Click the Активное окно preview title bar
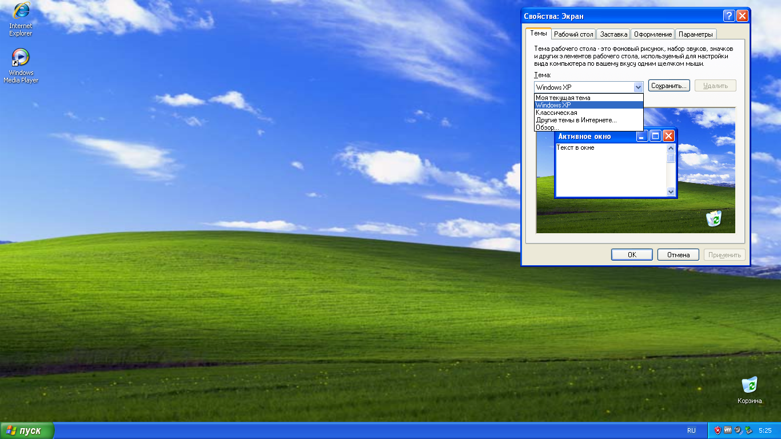The height and width of the screenshot is (439, 781). tap(595, 136)
